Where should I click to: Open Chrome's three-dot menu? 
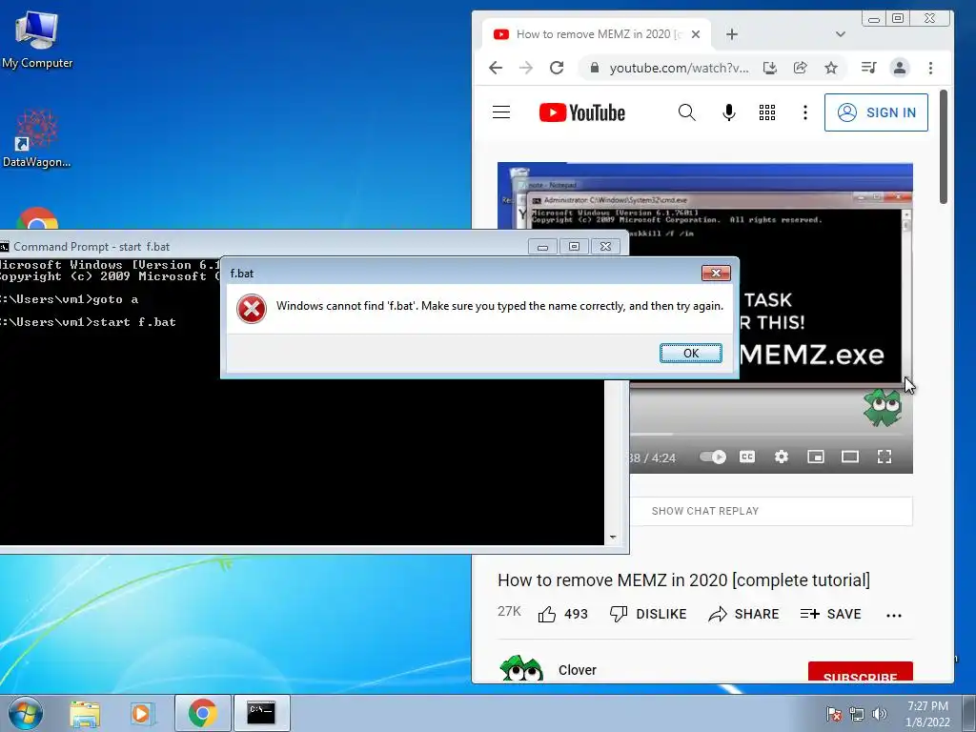pyautogui.click(x=930, y=68)
